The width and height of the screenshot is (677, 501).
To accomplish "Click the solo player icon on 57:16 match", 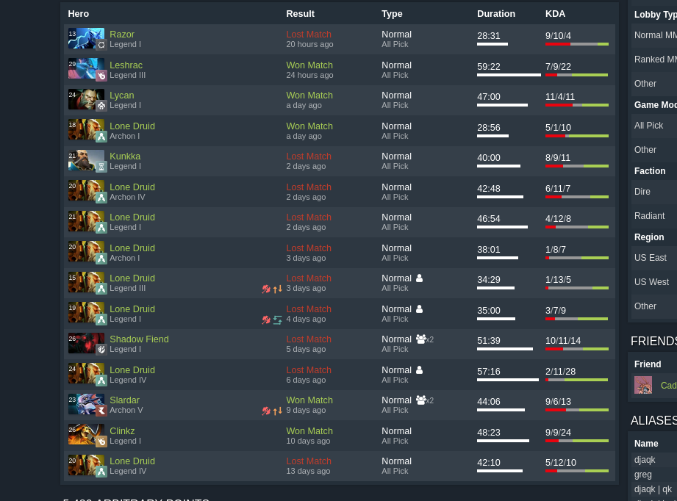I will (x=419, y=370).
